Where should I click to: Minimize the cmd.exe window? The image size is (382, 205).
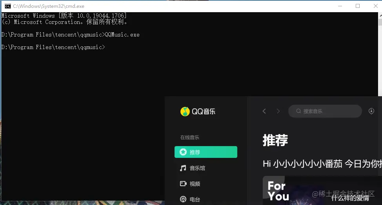point(340,6)
